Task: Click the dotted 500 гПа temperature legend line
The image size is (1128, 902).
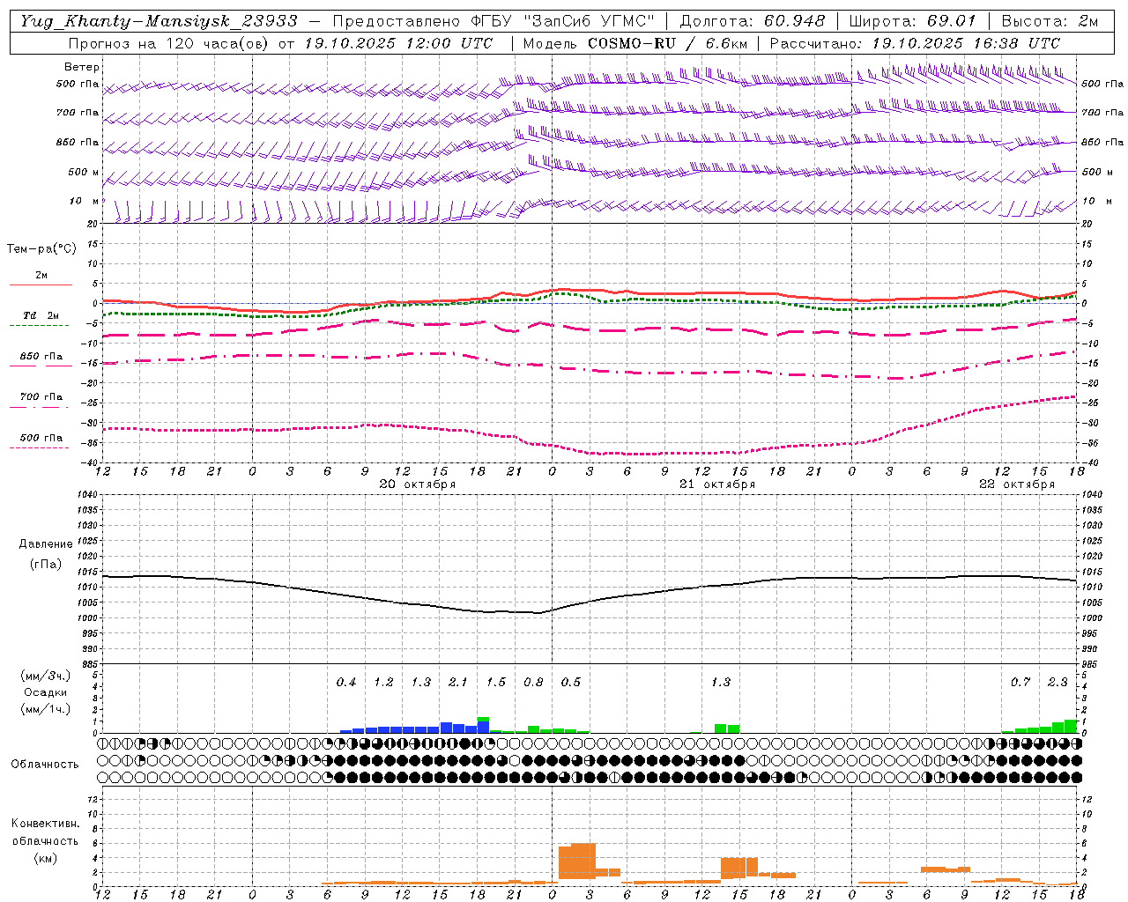Action: (40, 447)
